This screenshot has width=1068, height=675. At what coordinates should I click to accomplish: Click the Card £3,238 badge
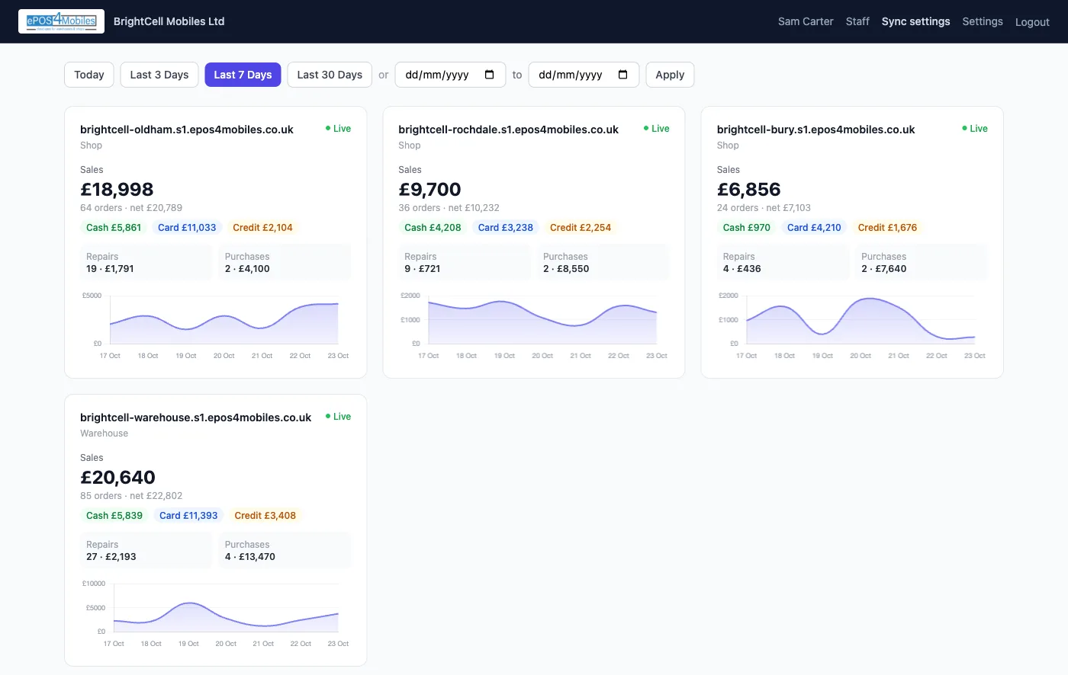(505, 228)
